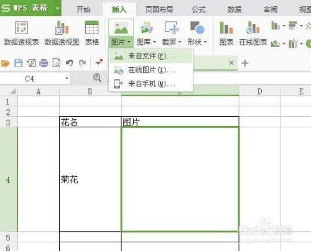Start a screenshot with 截屏 tool
The image size is (311, 251).
pos(172,27)
